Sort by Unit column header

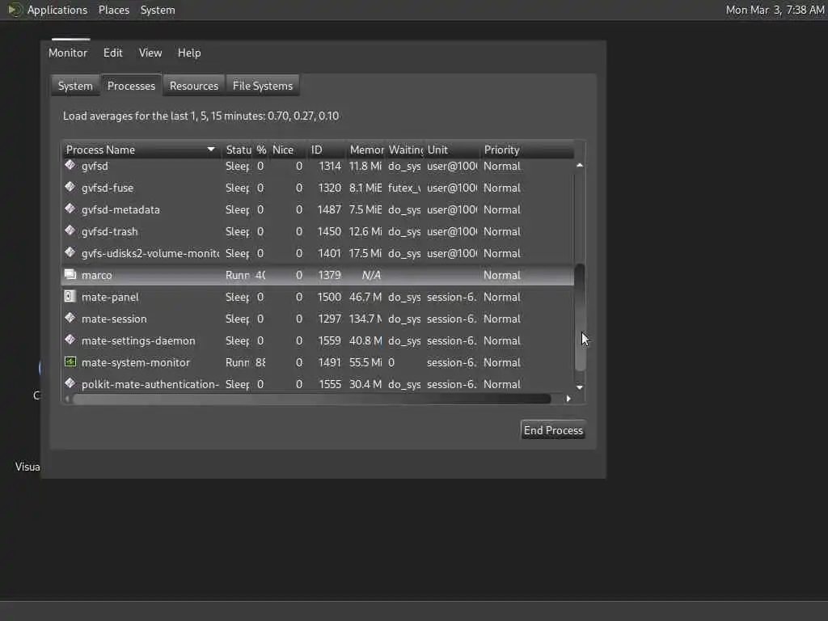click(452, 150)
